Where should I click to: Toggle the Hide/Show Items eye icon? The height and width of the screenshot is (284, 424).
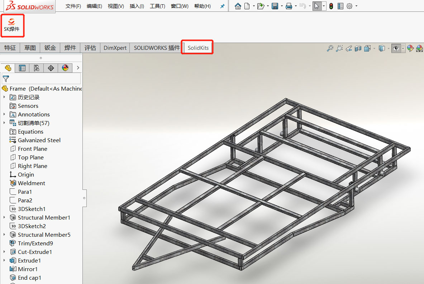click(396, 48)
